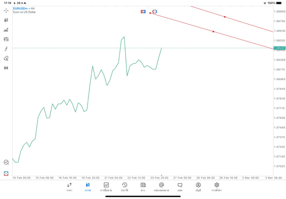Select the middle anchor point of lower red trendline

(x=213, y=32)
